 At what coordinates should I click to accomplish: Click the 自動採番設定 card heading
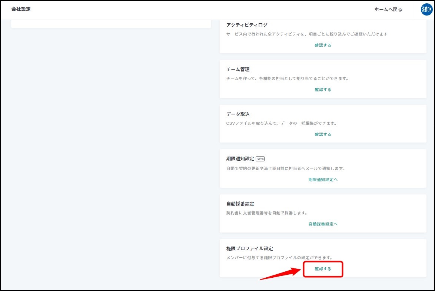(240, 204)
